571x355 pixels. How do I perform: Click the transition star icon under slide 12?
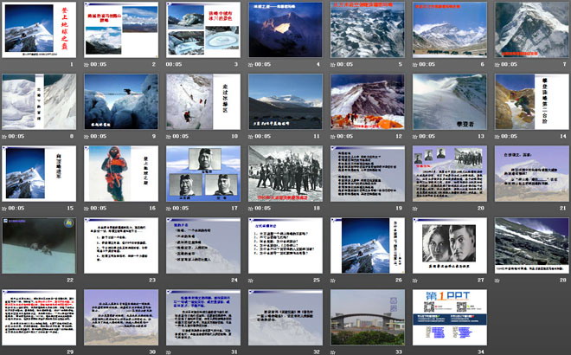333,136
